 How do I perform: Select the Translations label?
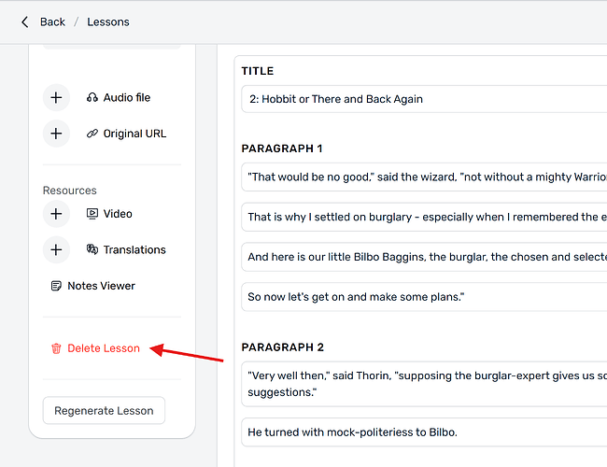pos(134,249)
